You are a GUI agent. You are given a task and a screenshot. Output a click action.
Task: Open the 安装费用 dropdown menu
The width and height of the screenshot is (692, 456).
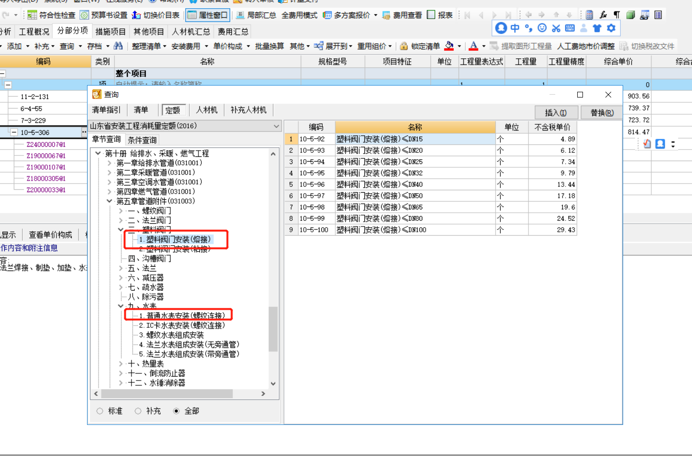[x=189, y=46]
